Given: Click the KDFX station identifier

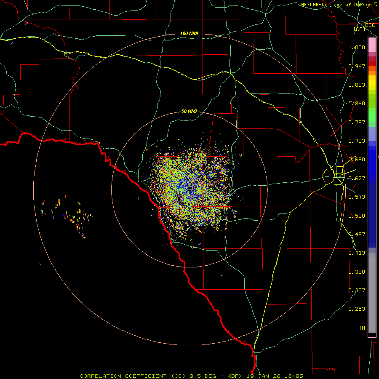Looking at the screenshot, I should coord(236,376).
